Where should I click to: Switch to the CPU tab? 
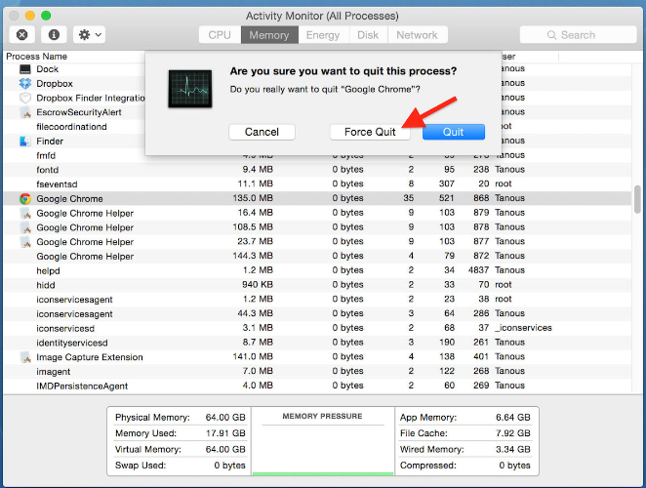220,35
